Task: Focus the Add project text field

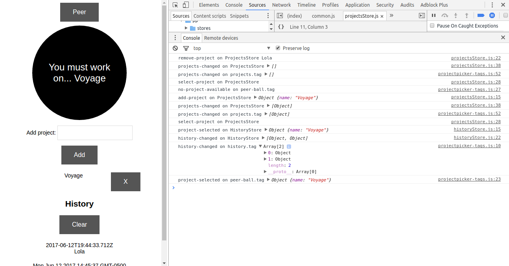Action: pos(95,133)
